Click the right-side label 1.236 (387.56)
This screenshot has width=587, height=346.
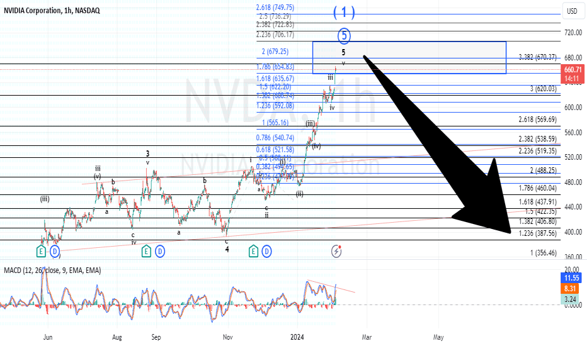click(538, 233)
